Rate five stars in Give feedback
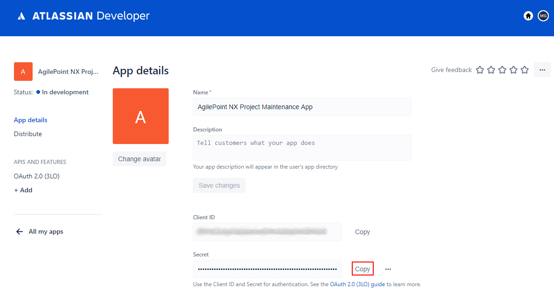Viewport: 554px width, 295px height. point(525,70)
